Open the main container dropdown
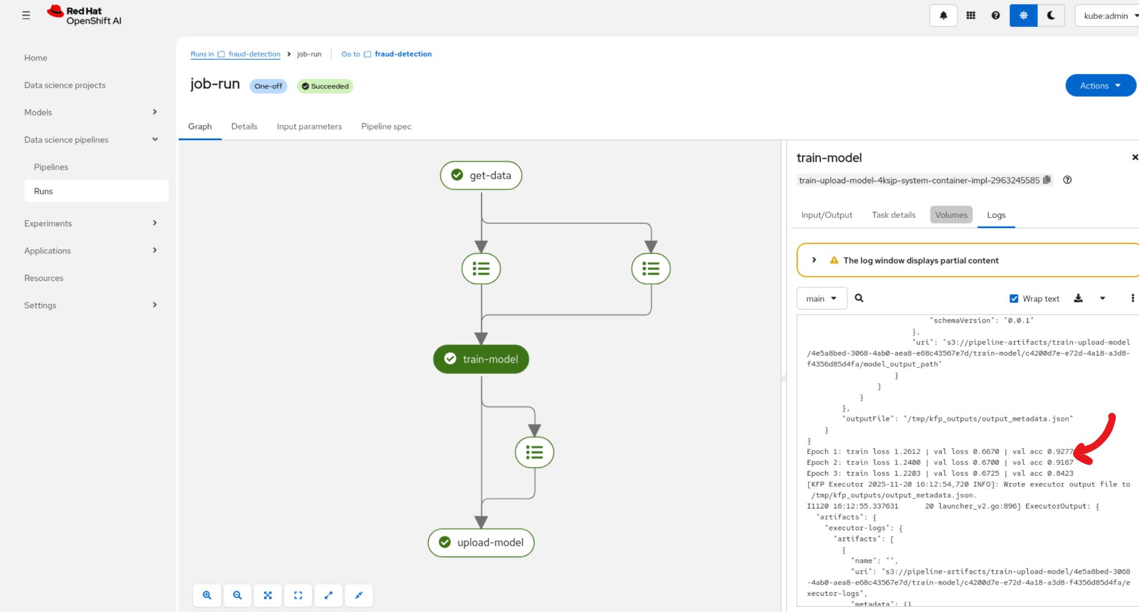 (821, 298)
